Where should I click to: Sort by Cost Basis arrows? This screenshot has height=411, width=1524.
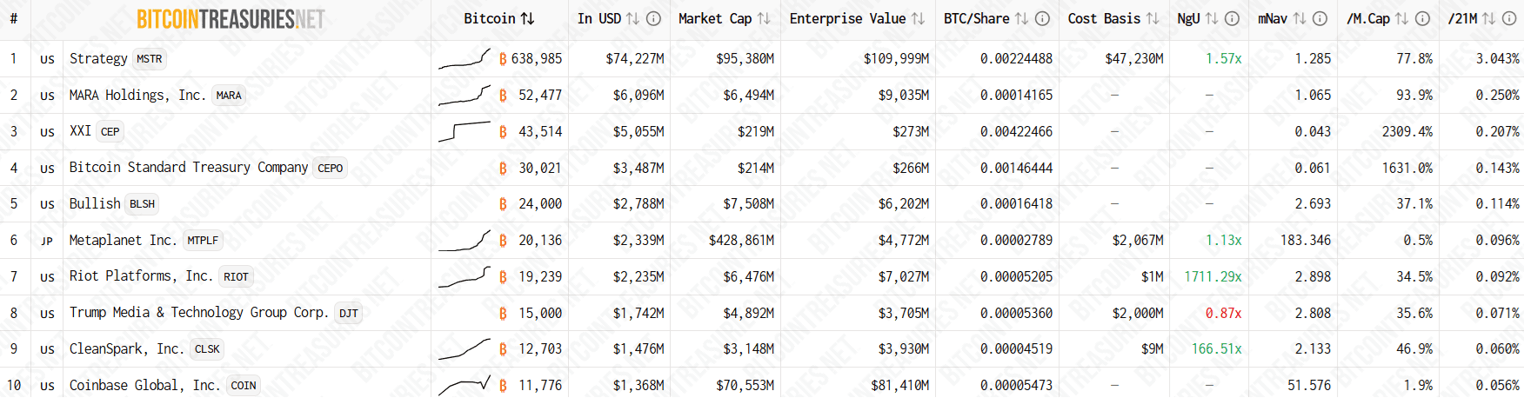pos(1152,18)
